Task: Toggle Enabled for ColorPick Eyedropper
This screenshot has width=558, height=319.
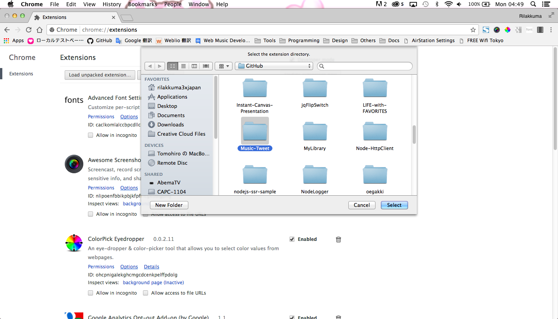Action: 292,239
